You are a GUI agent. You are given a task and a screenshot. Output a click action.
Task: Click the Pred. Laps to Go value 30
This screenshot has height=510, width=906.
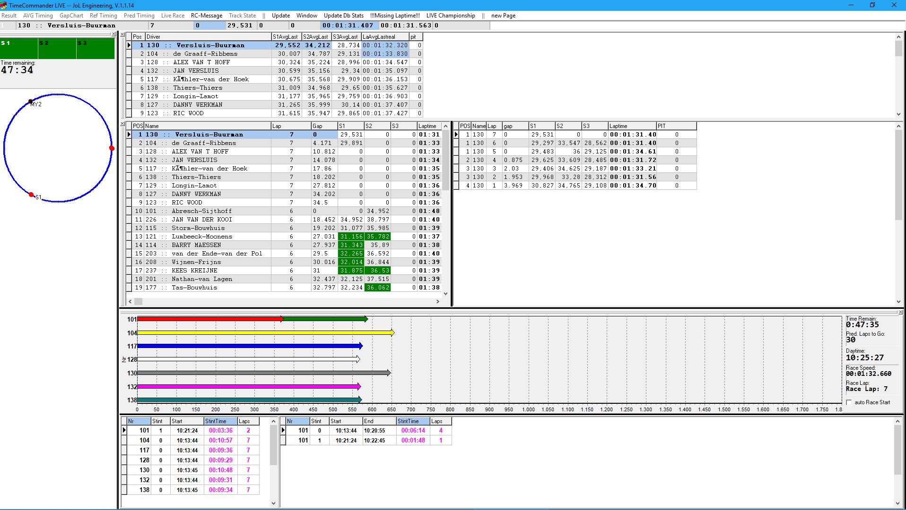click(x=851, y=340)
